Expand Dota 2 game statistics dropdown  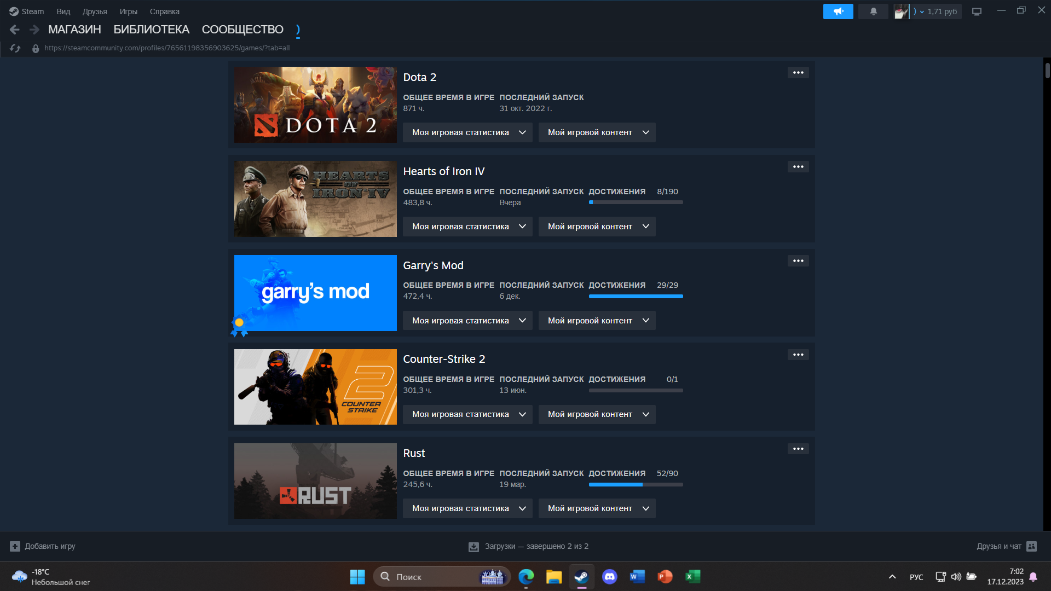pos(467,132)
